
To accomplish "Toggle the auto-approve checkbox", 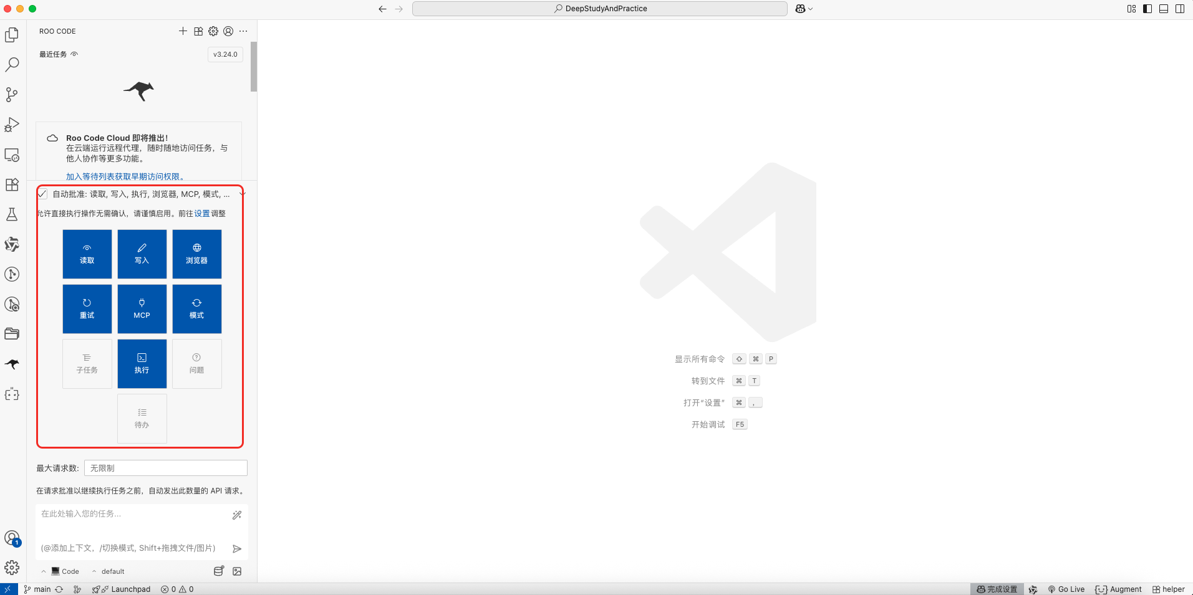I will (42, 194).
